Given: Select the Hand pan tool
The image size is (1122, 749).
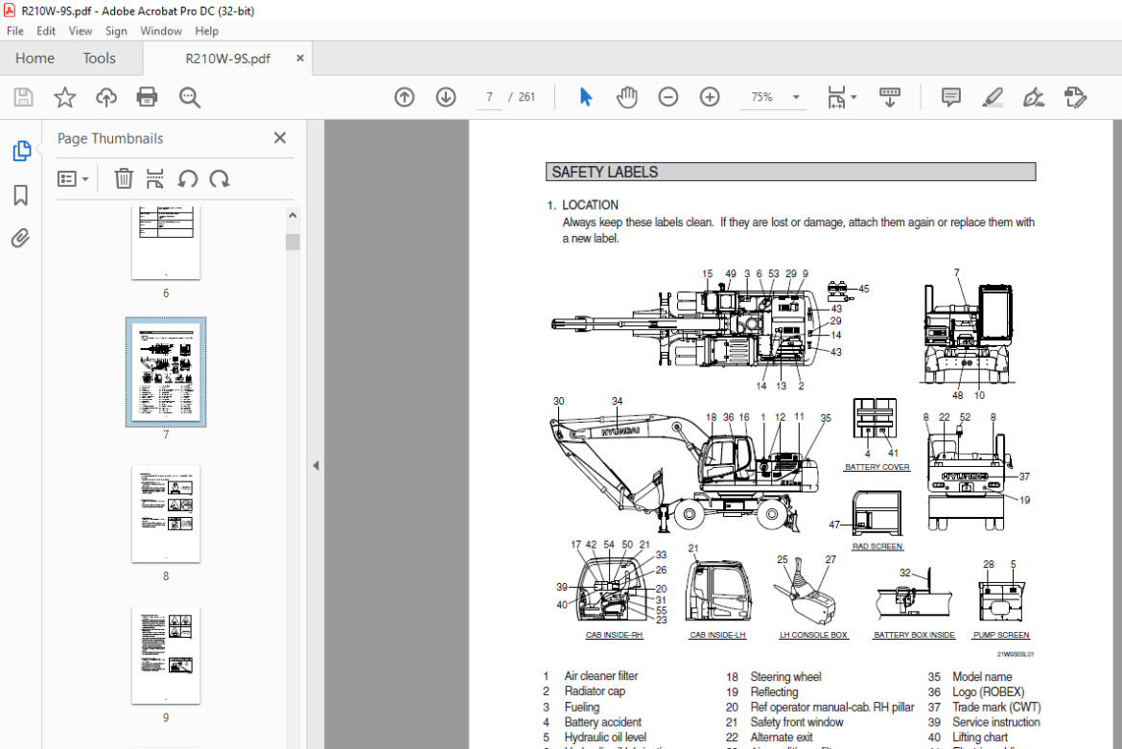Looking at the screenshot, I should pyautogui.click(x=627, y=97).
